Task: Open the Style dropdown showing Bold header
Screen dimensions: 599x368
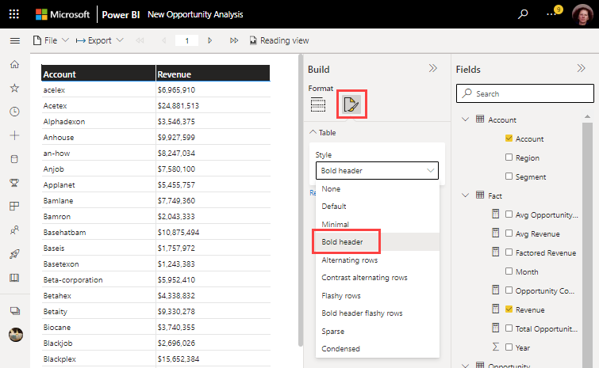Action: click(x=377, y=171)
